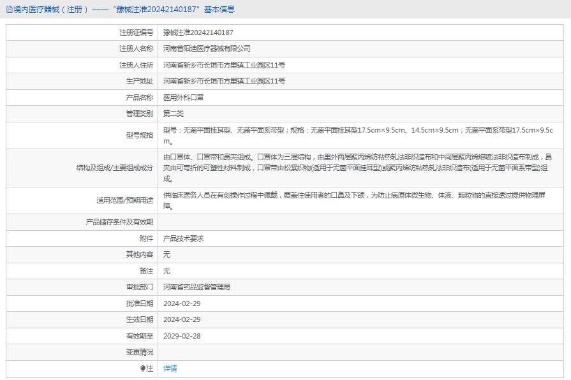Click the 审批部门 row label

140,287
